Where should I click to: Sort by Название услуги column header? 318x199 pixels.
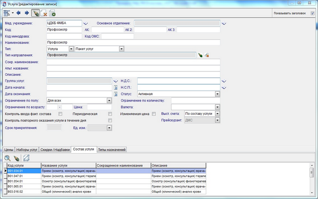(68, 165)
